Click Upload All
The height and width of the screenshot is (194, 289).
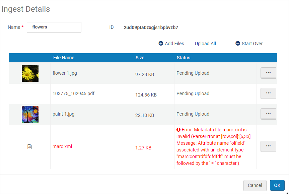pyautogui.click(x=205, y=44)
